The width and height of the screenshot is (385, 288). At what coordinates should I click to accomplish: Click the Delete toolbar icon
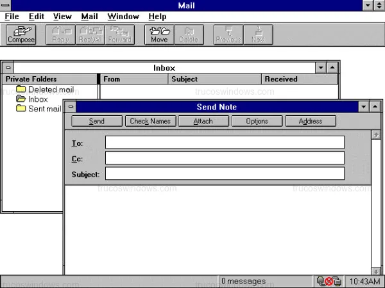click(x=189, y=35)
